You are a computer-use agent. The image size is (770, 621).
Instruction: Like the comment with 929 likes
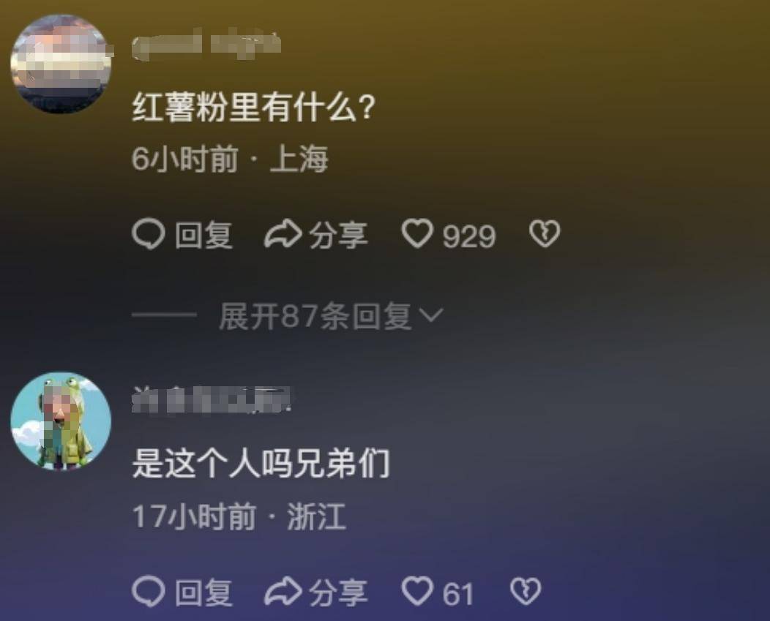[417, 233]
